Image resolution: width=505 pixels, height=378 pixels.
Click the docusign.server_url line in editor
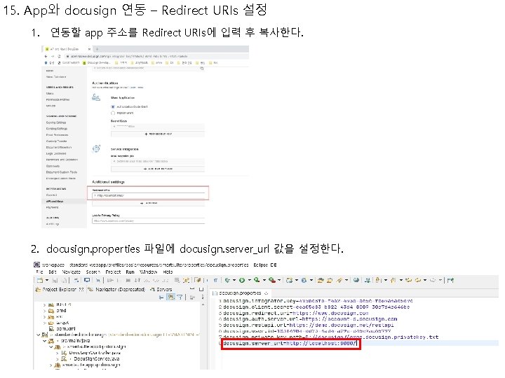click(289, 343)
